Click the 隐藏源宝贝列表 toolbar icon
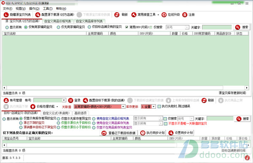 point(6,15)
